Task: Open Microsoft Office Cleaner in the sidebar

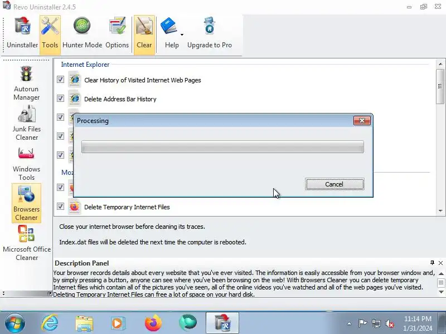Action: pos(26,243)
